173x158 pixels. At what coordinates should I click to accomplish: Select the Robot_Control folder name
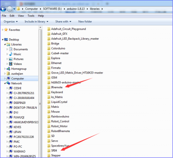click(60, 121)
